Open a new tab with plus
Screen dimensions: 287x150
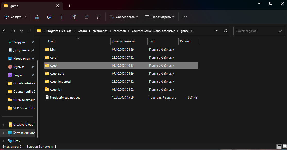69,6
